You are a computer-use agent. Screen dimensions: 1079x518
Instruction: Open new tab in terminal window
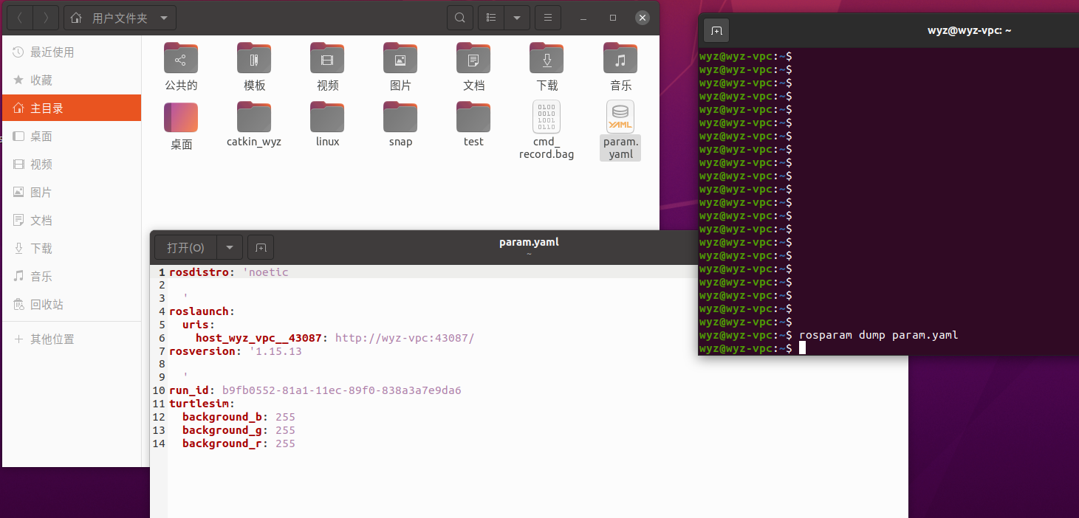[x=716, y=30]
